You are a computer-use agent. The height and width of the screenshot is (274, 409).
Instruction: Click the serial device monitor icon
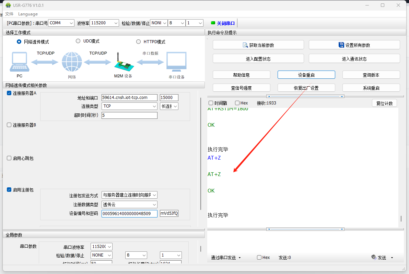[176, 62]
